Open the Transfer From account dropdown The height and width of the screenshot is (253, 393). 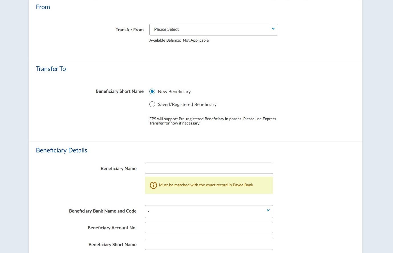pos(213,30)
